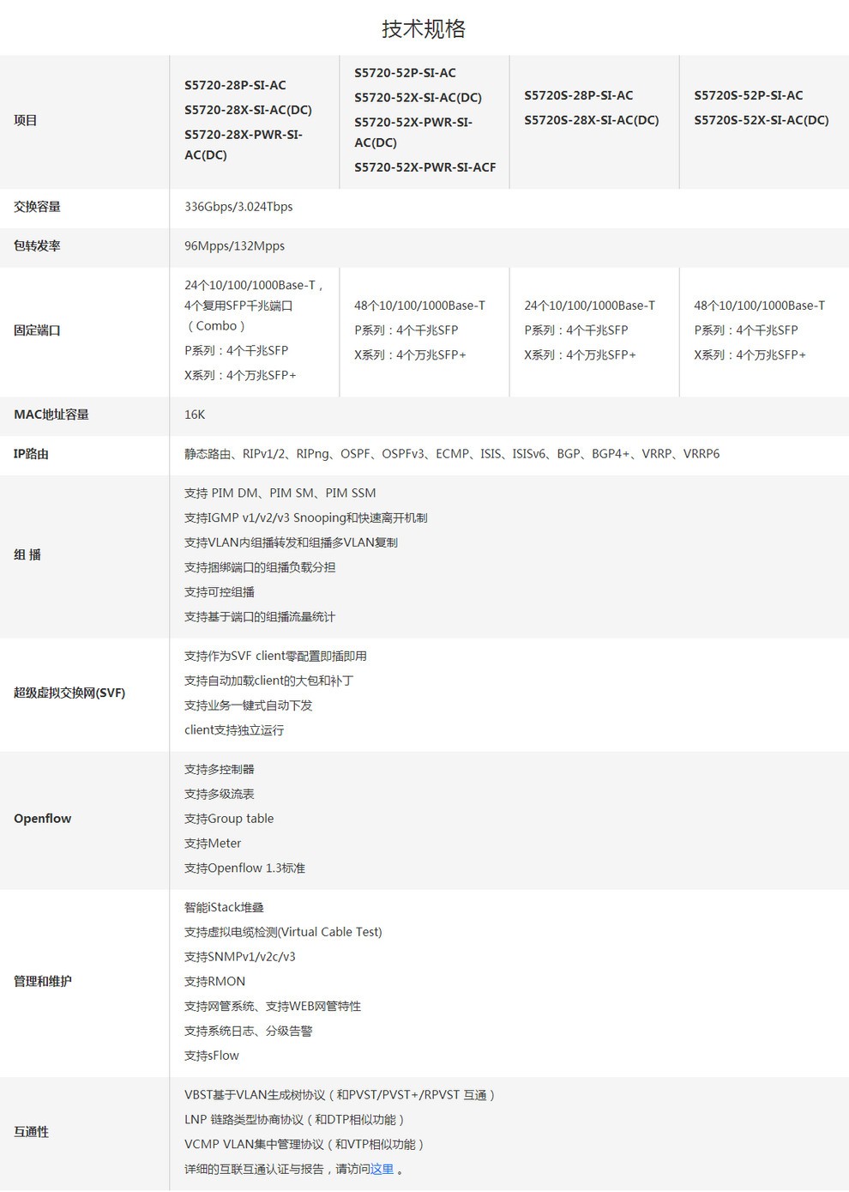Select the 336Gbps/3.024Tbps value
This screenshot has height=1192, width=849.
[x=238, y=207]
